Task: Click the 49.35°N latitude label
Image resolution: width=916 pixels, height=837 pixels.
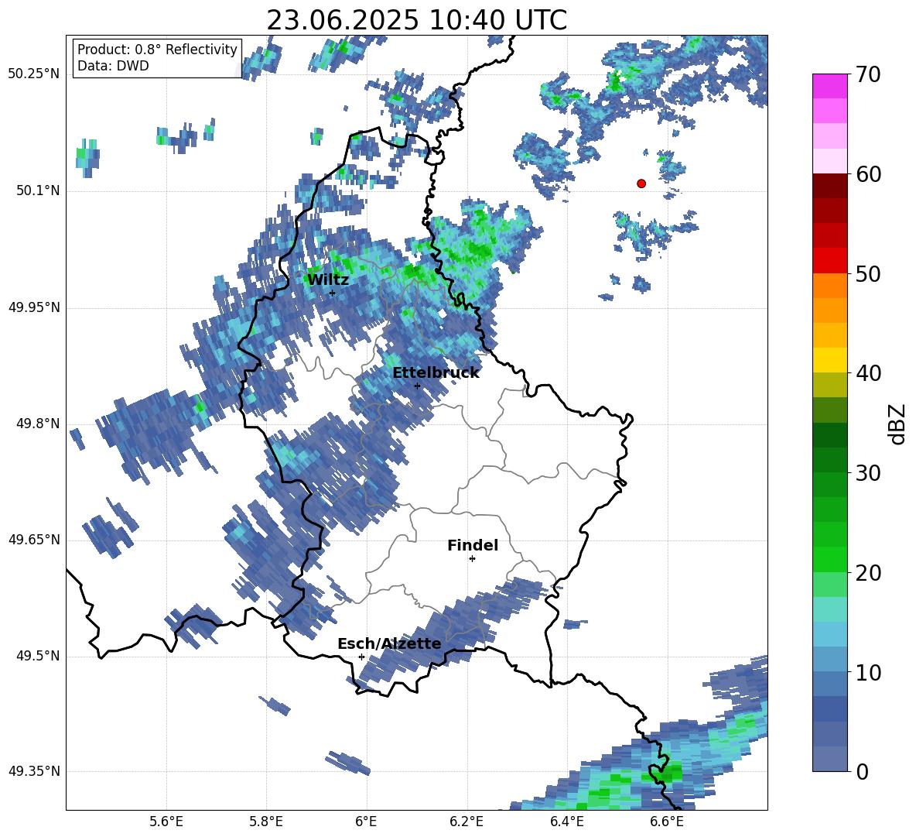Action: [x=34, y=771]
